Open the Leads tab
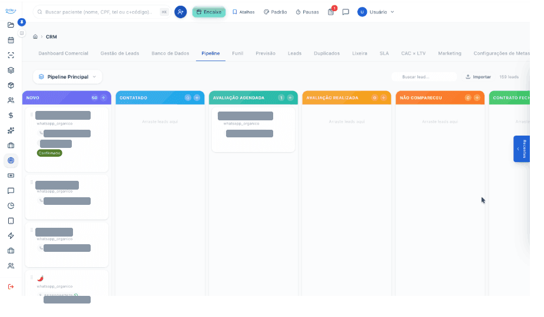The height and width of the screenshot is (317, 544). coord(294,53)
